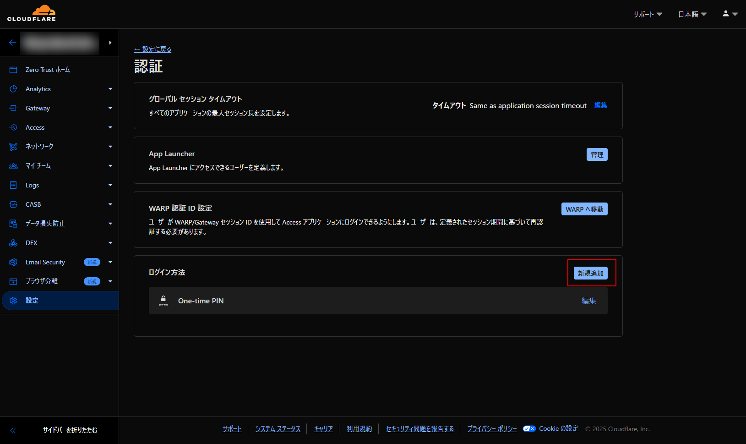Click the 設定 gear icon

point(13,301)
